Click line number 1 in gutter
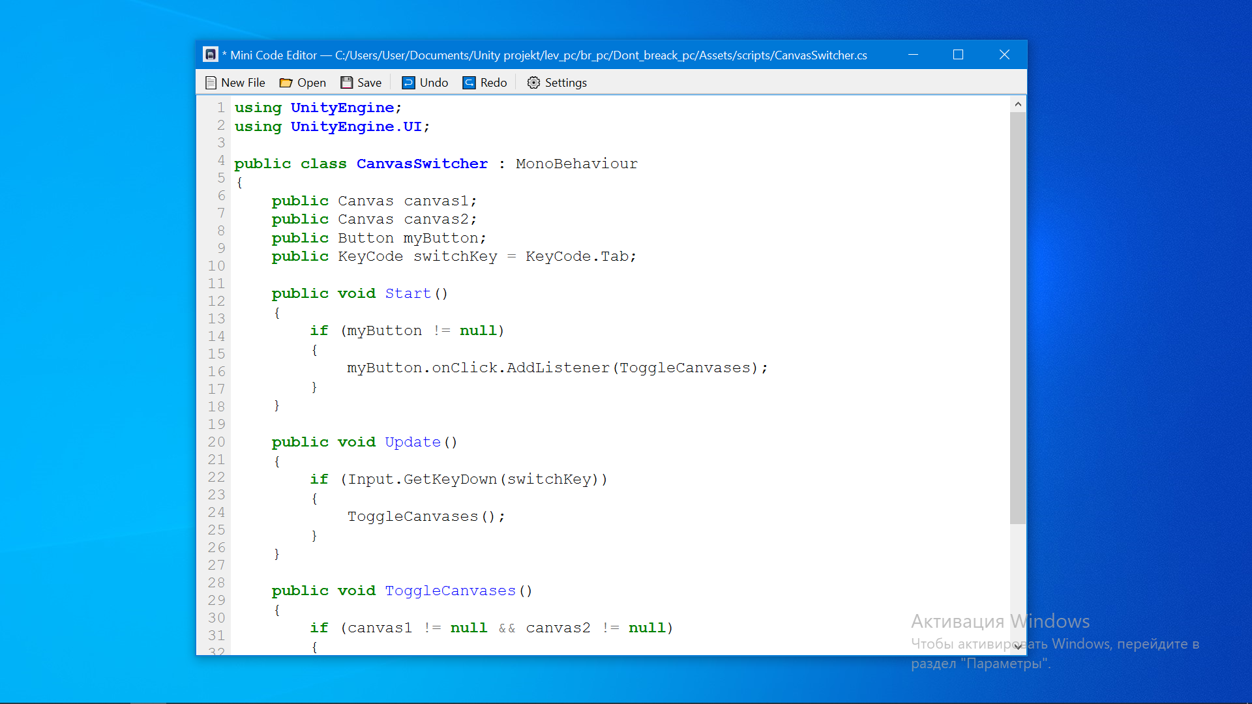 pyautogui.click(x=221, y=108)
